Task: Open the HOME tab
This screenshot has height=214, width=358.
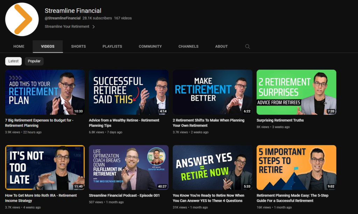Action: point(19,47)
